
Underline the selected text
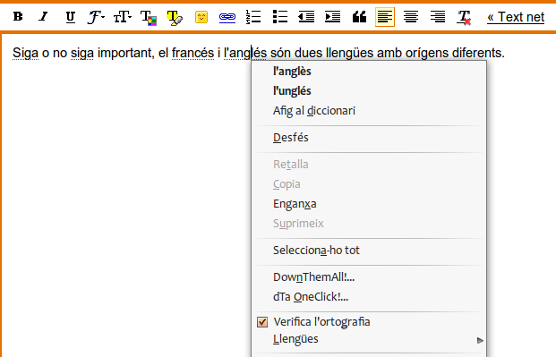pos(70,17)
